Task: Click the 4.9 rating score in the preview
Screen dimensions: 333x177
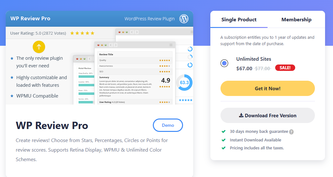Action: click(x=165, y=80)
